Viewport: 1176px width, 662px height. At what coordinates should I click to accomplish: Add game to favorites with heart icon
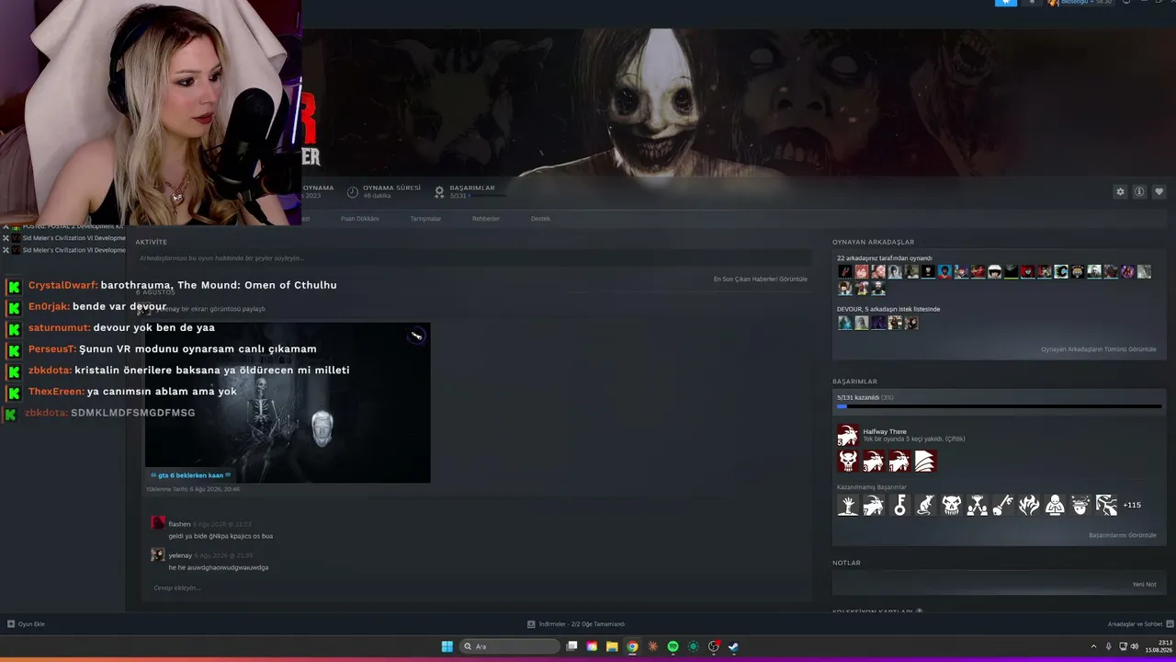(1159, 191)
